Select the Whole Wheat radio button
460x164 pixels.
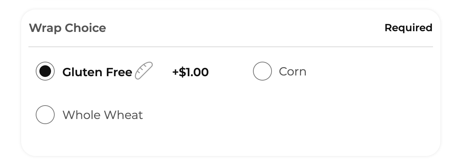pos(45,115)
